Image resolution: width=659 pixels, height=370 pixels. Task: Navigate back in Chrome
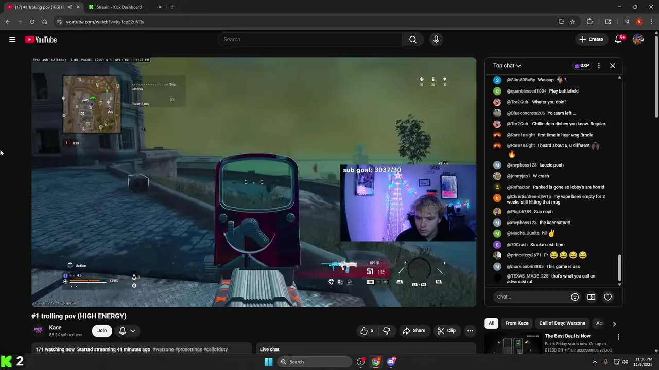7,22
